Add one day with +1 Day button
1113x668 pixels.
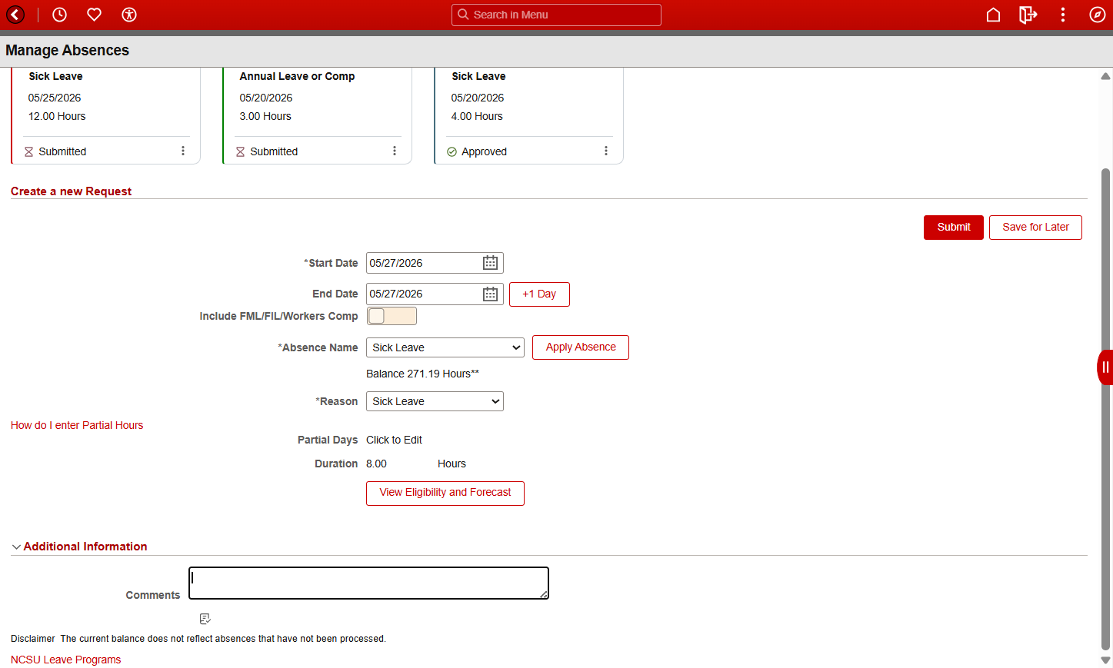pos(539,294)
